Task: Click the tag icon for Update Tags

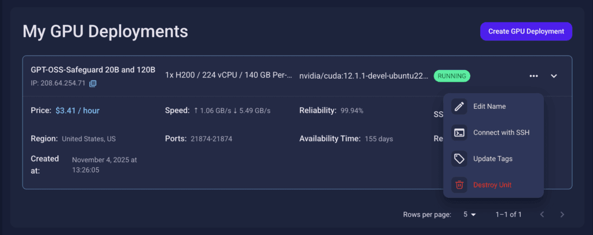Action: click(x=459, y=159)
